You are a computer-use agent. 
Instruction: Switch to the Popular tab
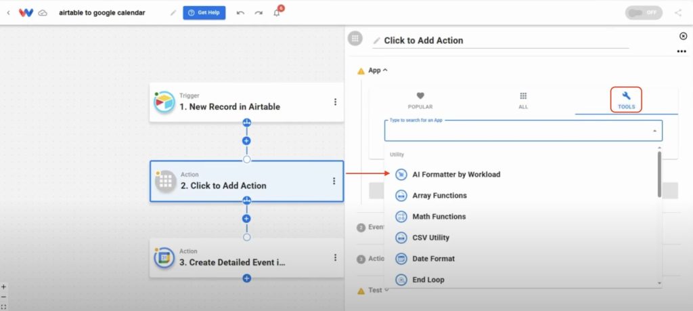tap(420, 101)
